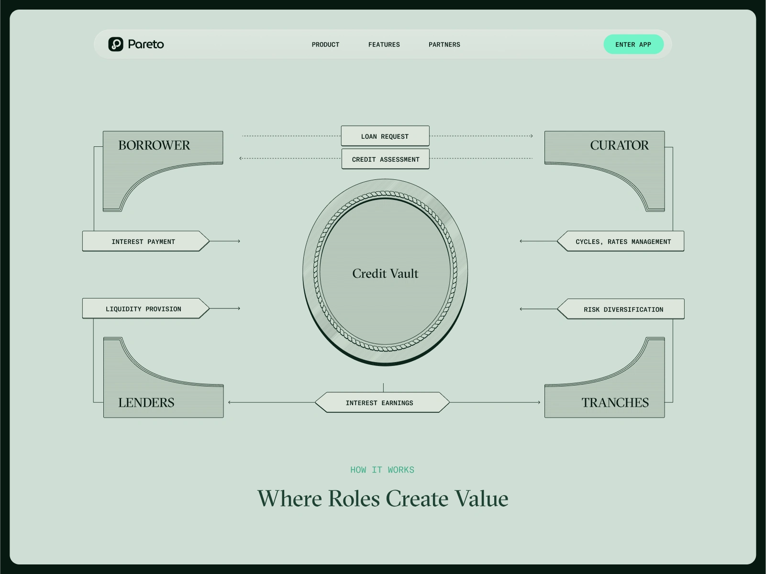Click the Pareto brand name text
766x574 pixels.
[146, 44]
